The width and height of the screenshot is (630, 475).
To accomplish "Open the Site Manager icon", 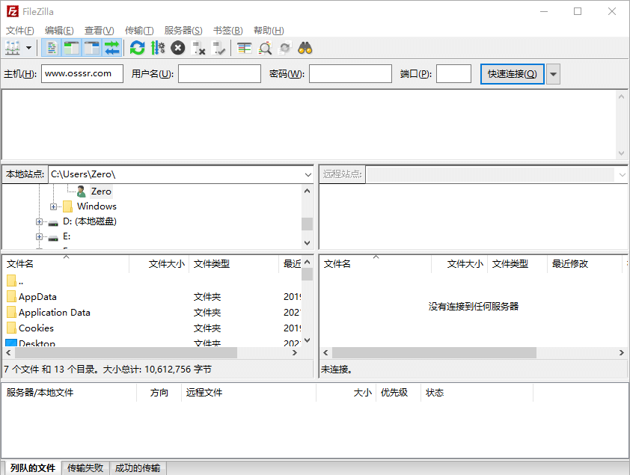I will [13, 48].
